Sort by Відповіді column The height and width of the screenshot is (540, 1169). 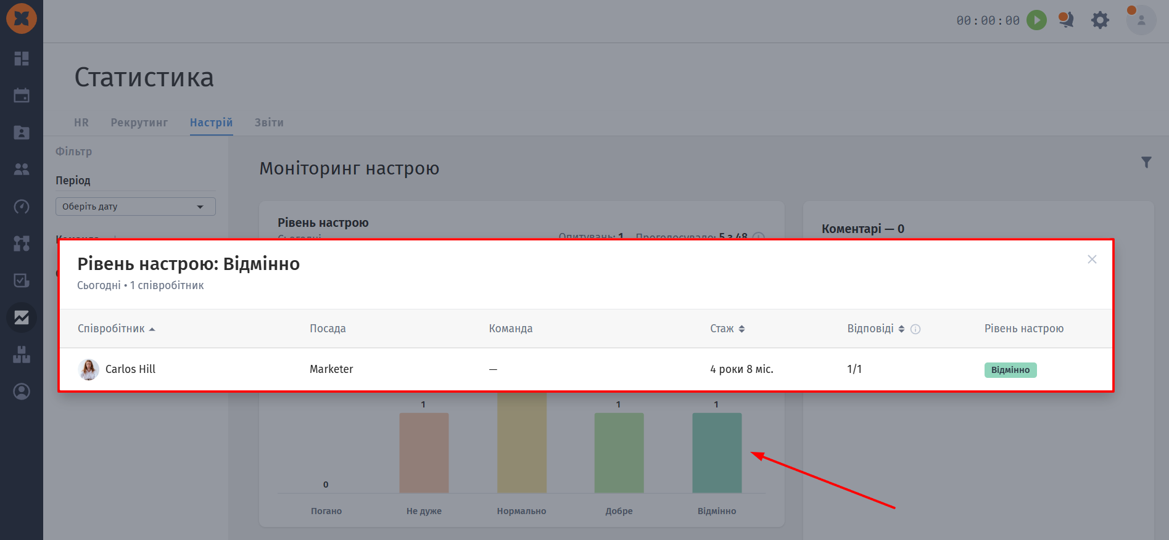tap(876, 329)
